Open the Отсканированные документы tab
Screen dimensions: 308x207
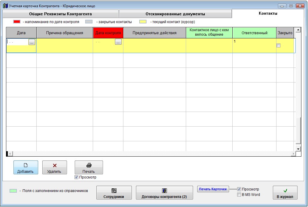(x=175, y=14)
